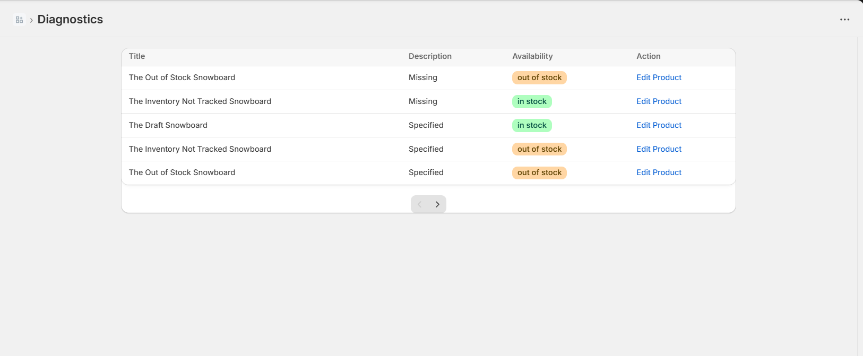
Task: Click in stock badge for The Draft Snowboard
Action: click(532, 125)
